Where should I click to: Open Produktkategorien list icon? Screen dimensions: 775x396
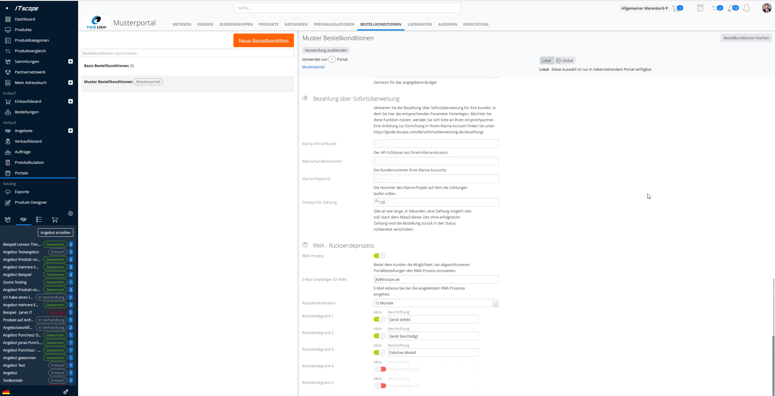[8, 40]
